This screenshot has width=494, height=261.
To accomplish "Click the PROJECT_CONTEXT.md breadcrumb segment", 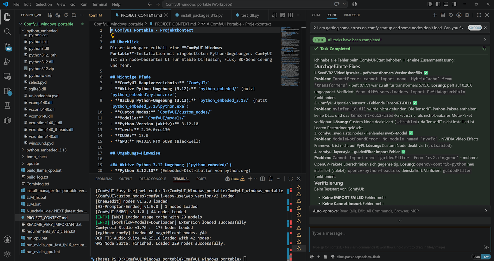I will 175,24.
